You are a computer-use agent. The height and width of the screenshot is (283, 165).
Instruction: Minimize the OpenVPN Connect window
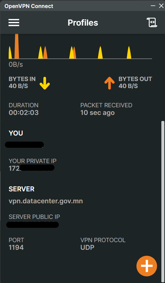pyautogui.click(x=153, y=6)
